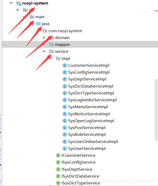Click the mapper package folder icon

(x=52, y=45)
